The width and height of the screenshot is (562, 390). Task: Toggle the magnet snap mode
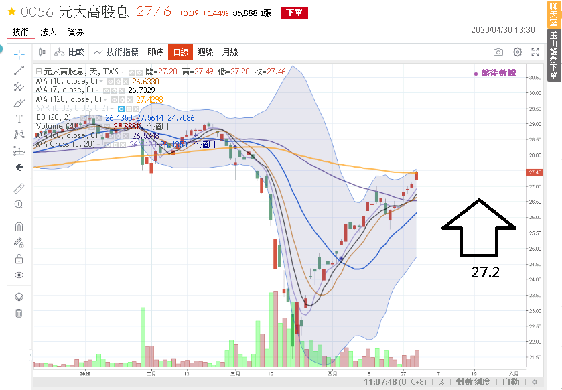19,226
